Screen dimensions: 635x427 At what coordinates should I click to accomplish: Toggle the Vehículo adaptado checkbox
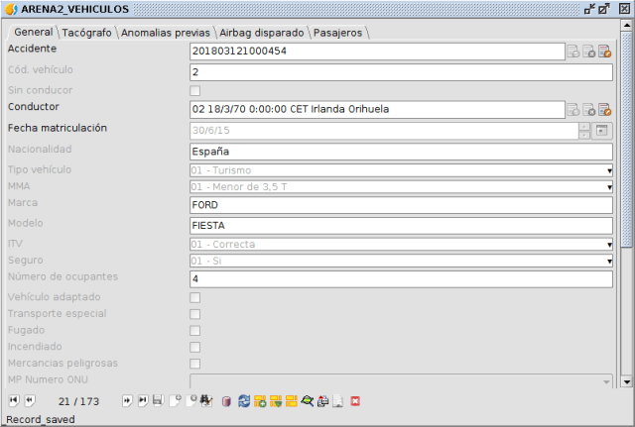195,297
